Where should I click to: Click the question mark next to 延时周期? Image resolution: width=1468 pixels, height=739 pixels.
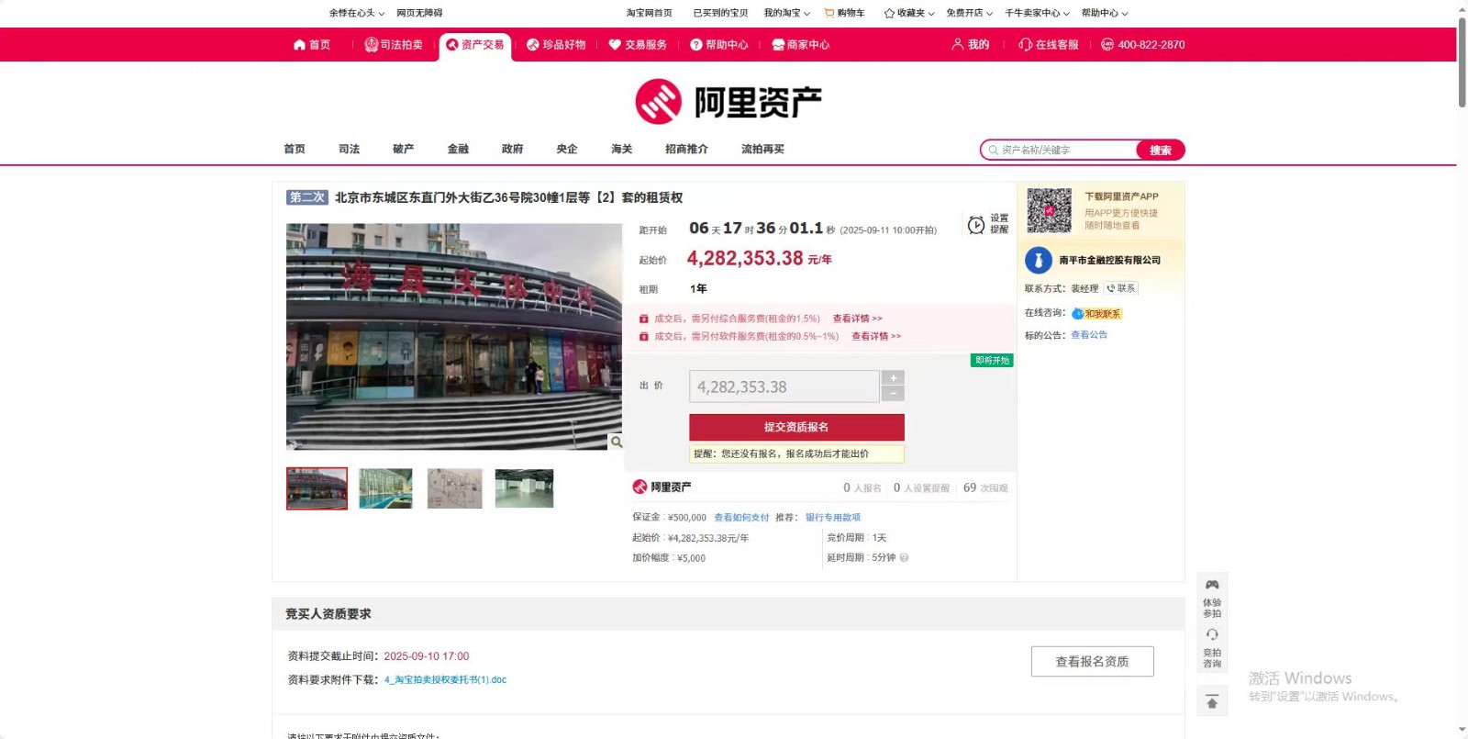coord(904,558)
